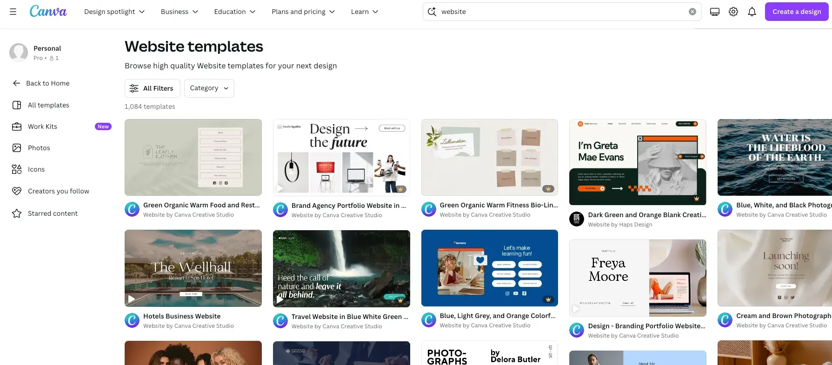The height and width of the screenshot is (365, 832).
Task: Expand the Category filter dropdown
Action: pos(209,88)
